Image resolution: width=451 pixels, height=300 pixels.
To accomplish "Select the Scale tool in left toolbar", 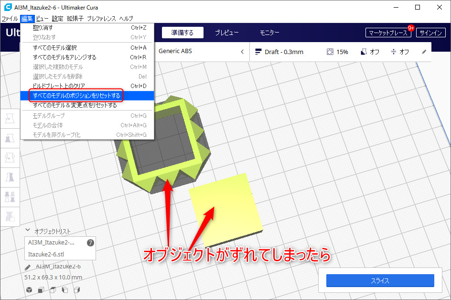I will (10, 138).
